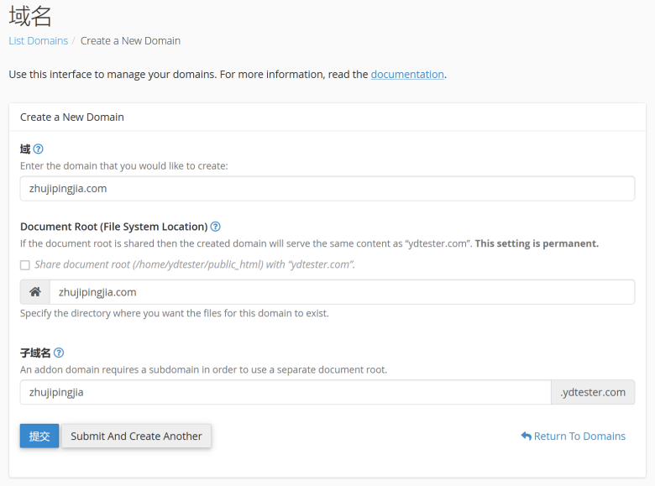Click the Create a New Domain panel heading
The image size is (655, 486).
[72, 117]
